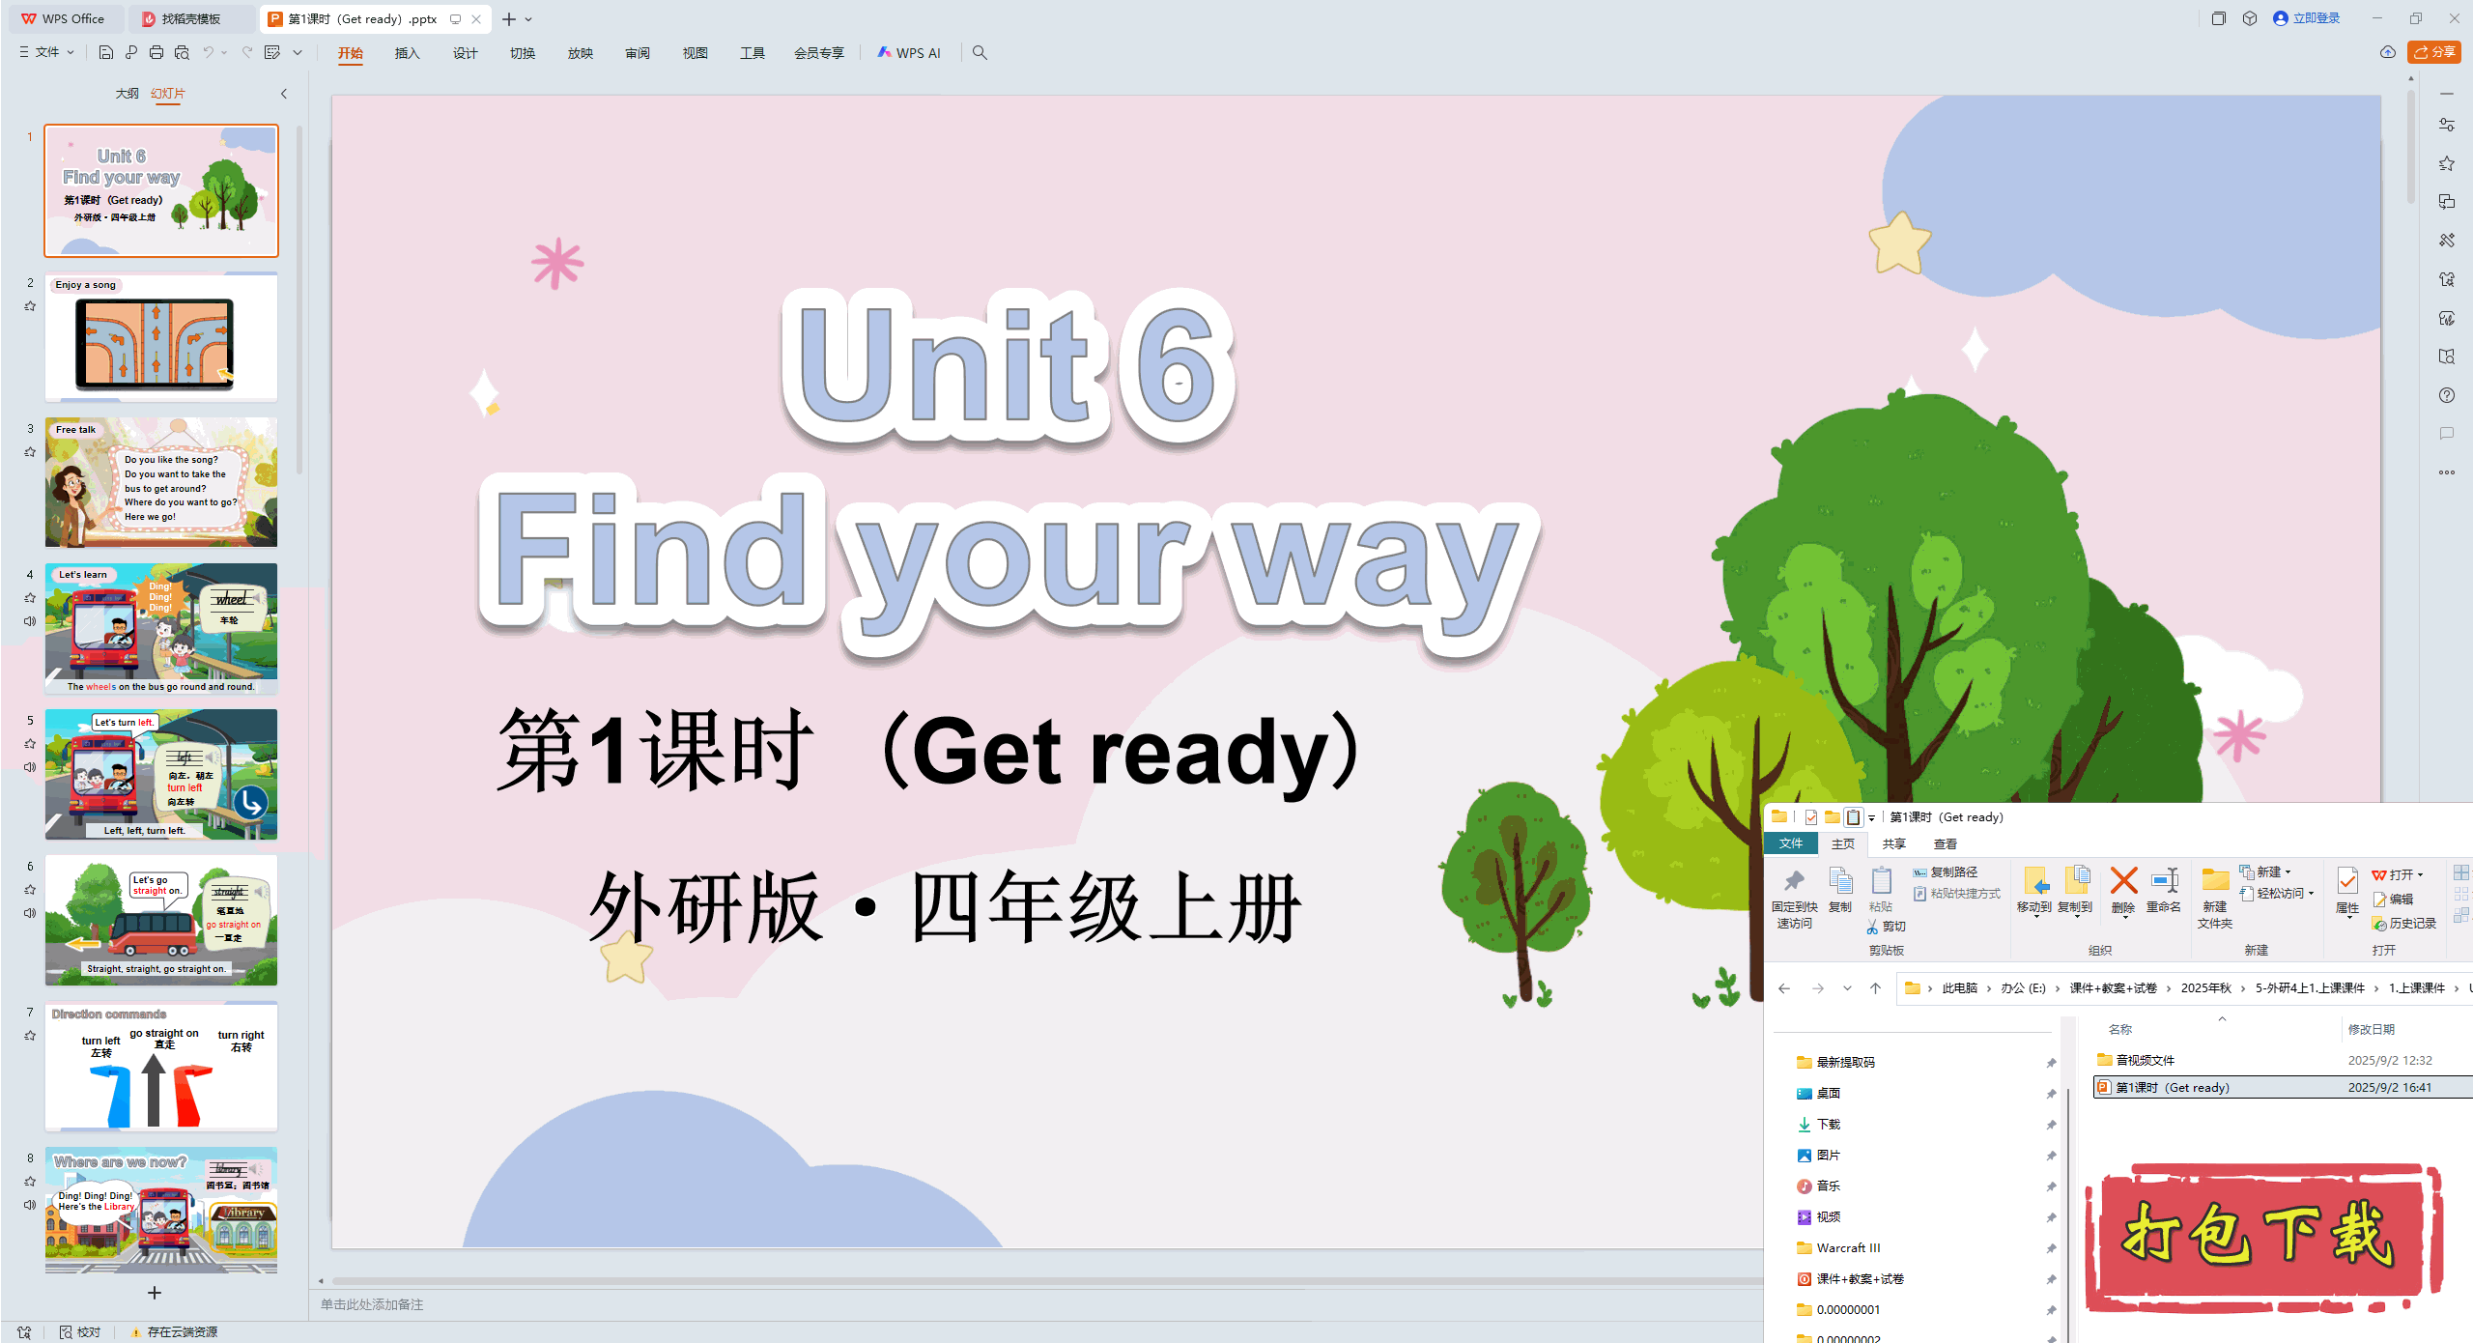Switch to the 放映 ribbon tab
2473x1343 pixels.
(581, 53)
